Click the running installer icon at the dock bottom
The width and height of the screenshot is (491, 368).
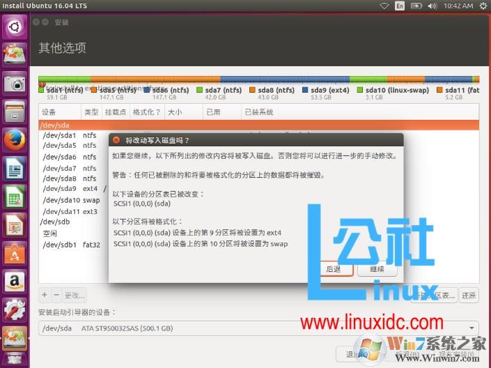point(15,338)
